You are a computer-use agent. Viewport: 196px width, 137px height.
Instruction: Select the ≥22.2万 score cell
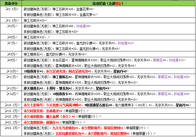point(11,122)
